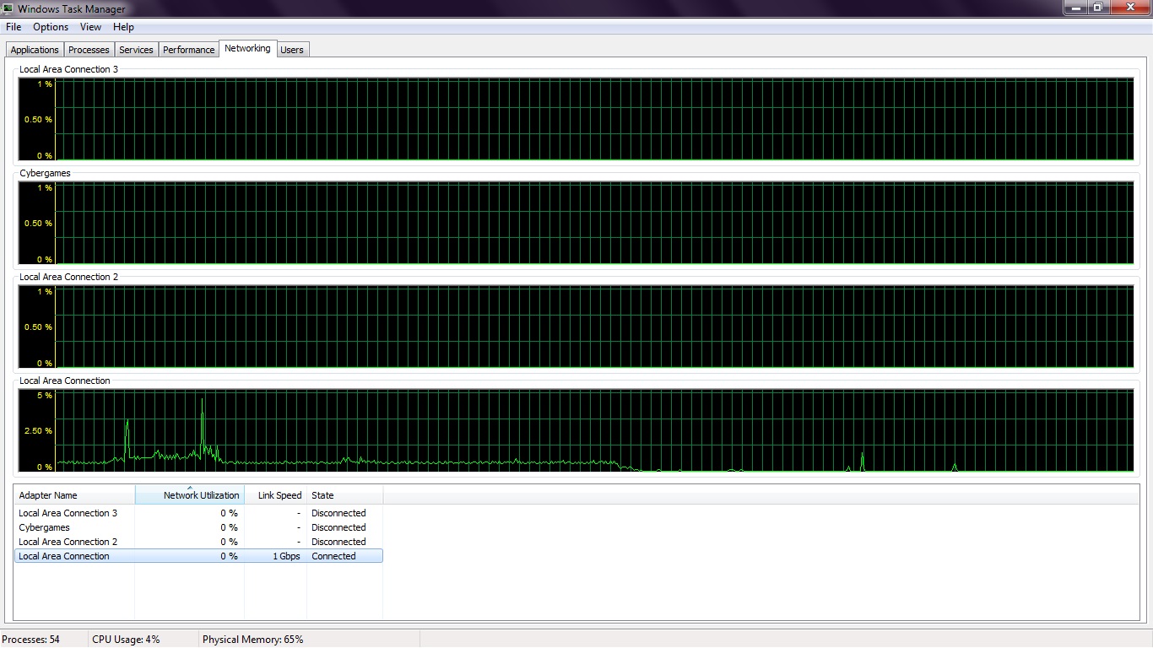Click the "Connected" state value

[333, 556]
